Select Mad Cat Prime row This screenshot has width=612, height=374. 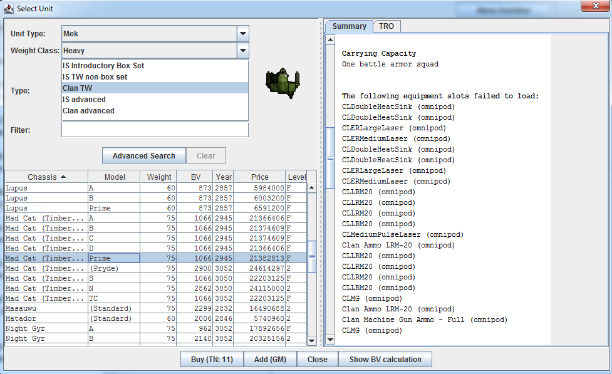tap(156, 258)
